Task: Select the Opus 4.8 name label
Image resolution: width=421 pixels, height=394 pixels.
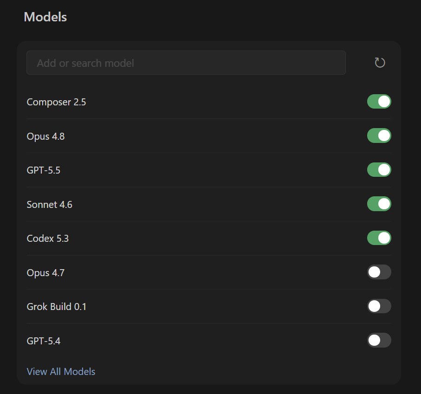Action: pyautogui.click(x=45, y=136)
